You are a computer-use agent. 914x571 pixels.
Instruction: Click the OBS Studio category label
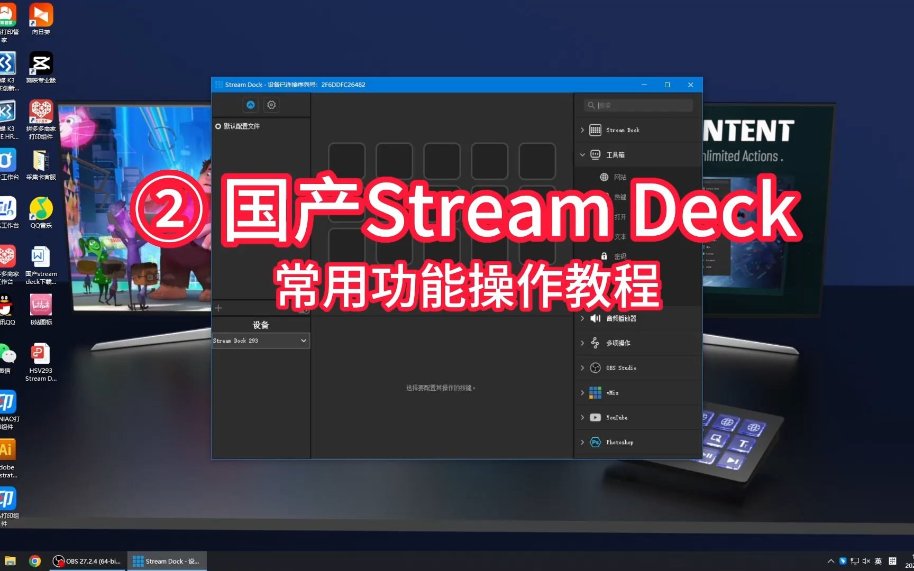tap(621, 368)
